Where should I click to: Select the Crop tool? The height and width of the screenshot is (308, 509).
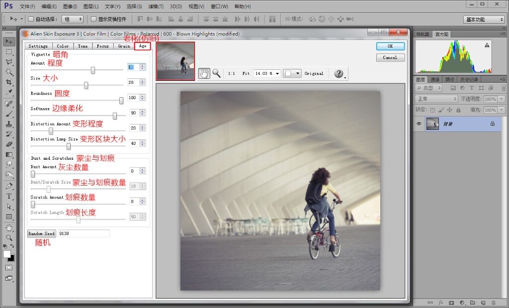[x=9, y=82]
